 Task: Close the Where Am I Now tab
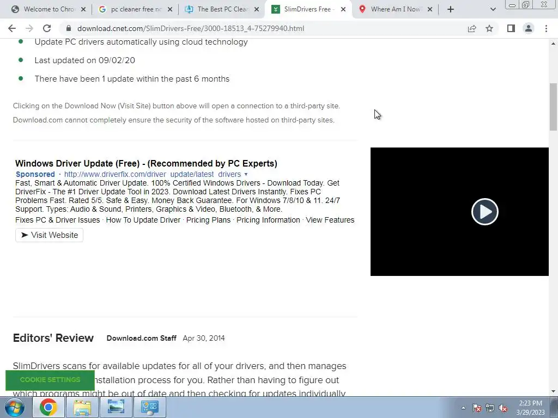[x=430, y=10]
